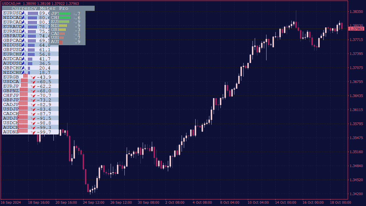Click the red strength bar in AUDNZD row
This screenshot has width=366, height=206.
23,131
